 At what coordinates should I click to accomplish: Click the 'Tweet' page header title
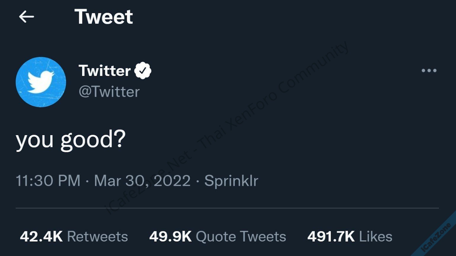tap(103, 17)
